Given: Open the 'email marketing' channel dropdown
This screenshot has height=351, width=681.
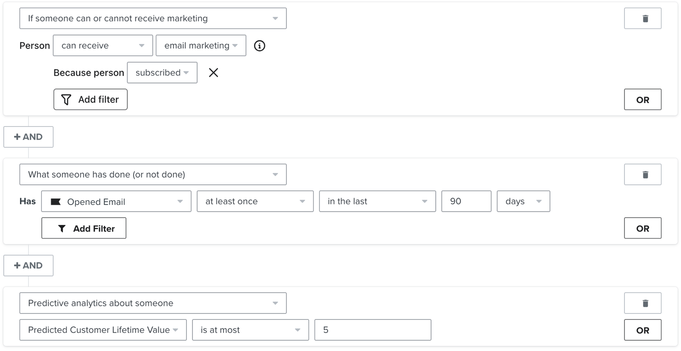Looking at the screenshot, I should point(200,46).
